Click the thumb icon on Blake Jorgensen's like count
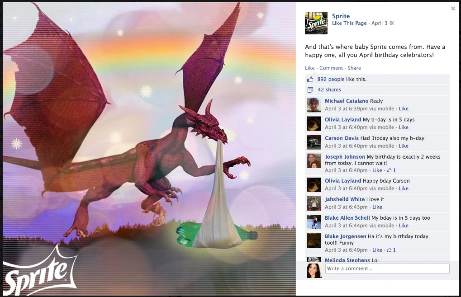 coord(388,250)
